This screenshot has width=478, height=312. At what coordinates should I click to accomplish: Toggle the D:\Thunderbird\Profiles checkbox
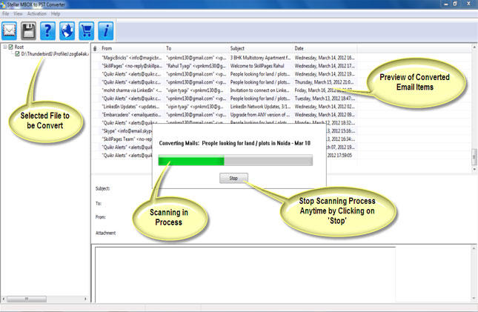[x=17, y=53]
